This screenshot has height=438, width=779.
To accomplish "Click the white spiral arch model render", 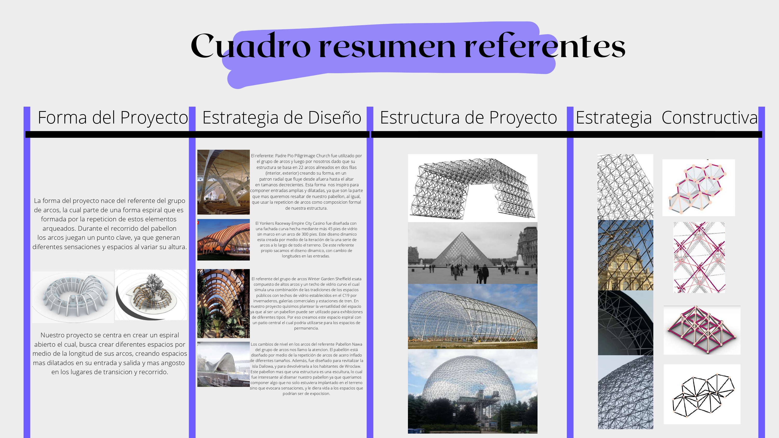I will click(73, 297).
